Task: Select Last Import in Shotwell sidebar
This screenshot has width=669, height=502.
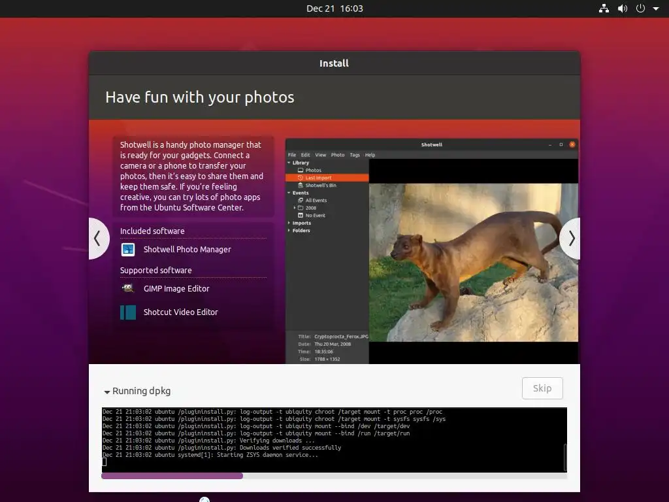Action: [327, 178]
